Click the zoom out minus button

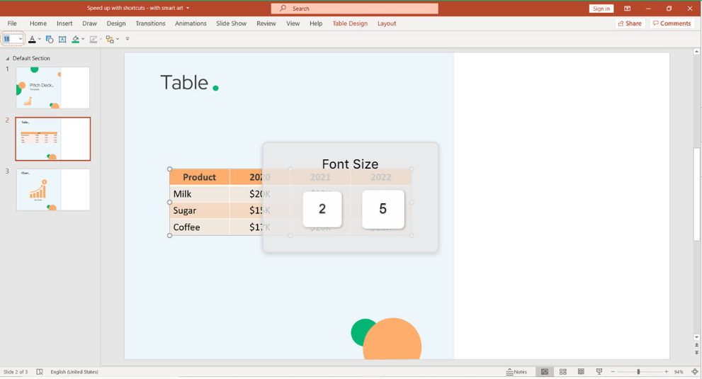point(613,372)
